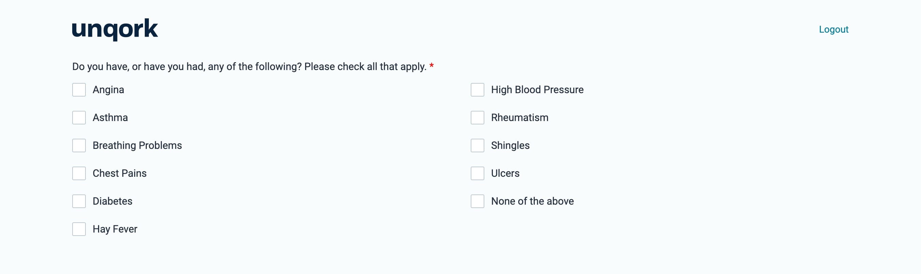Check the Hay Fever box
The width and height of the screenshot is (921, 274).
[x=79, y=229]
